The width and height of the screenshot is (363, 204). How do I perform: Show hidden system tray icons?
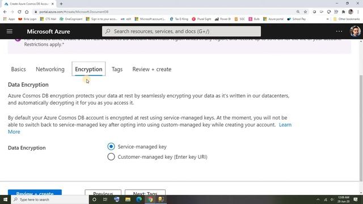(318, 199)
